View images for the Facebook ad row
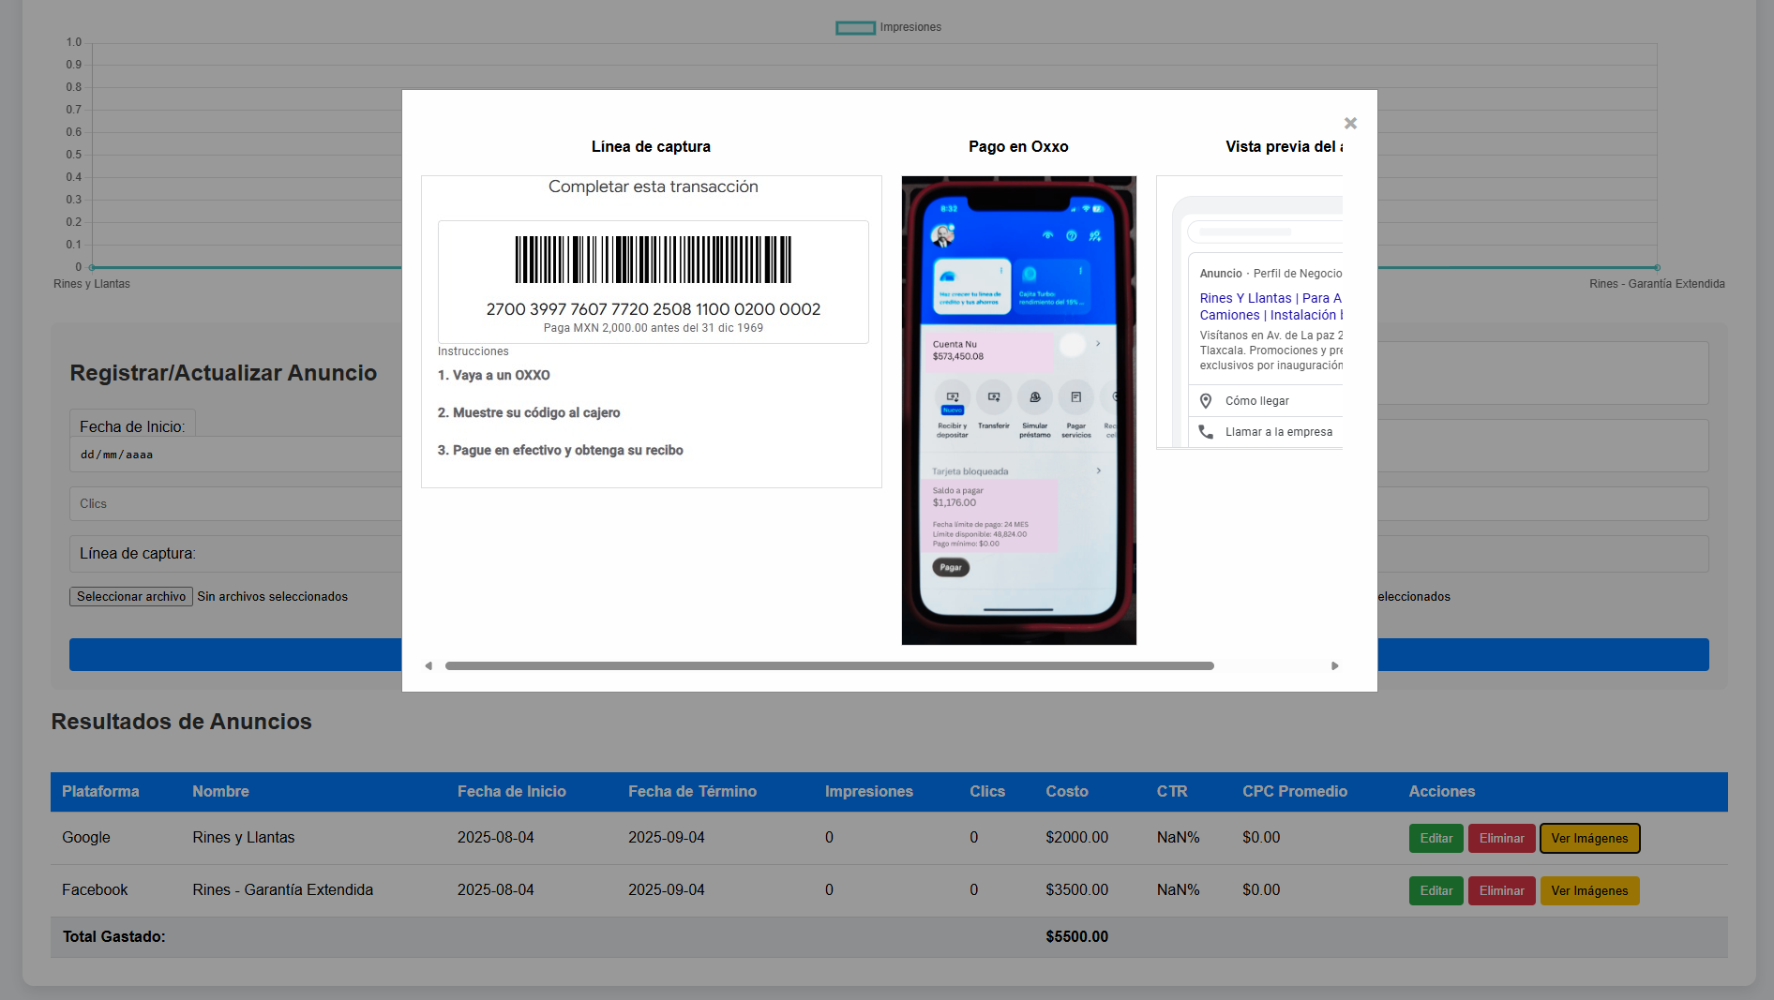 (1589, 891)
